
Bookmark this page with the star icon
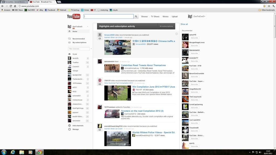264,6
